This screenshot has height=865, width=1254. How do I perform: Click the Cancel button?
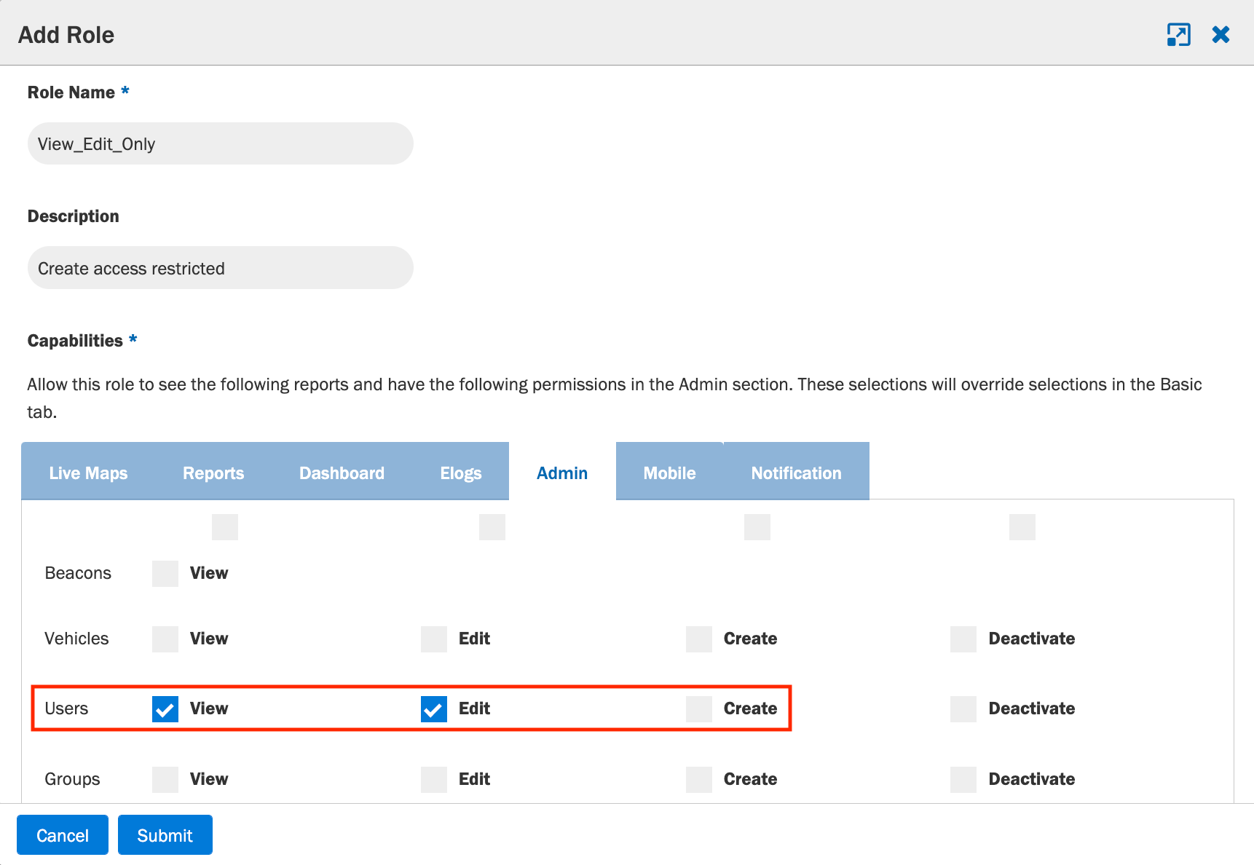click(63, 834)
